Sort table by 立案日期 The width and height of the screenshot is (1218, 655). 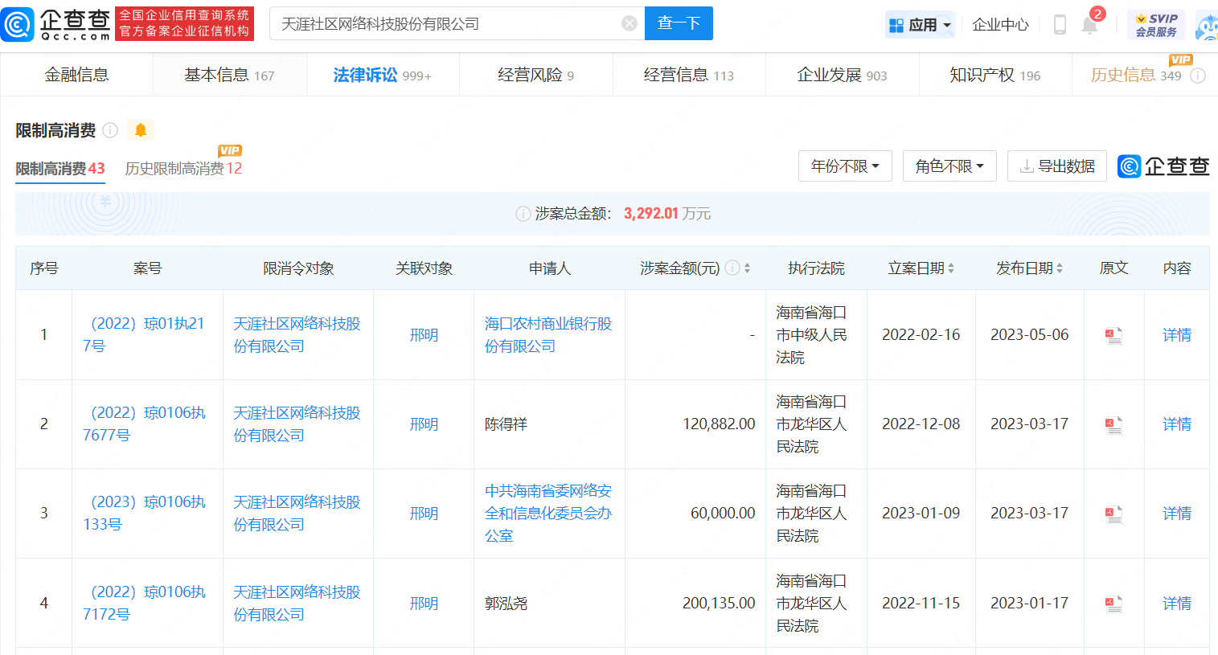coord(951,268)
